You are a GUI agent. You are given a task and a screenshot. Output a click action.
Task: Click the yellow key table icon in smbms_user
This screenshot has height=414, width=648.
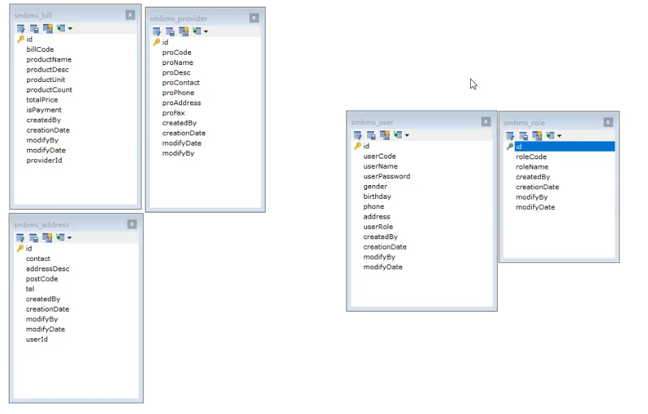(384, 135)
